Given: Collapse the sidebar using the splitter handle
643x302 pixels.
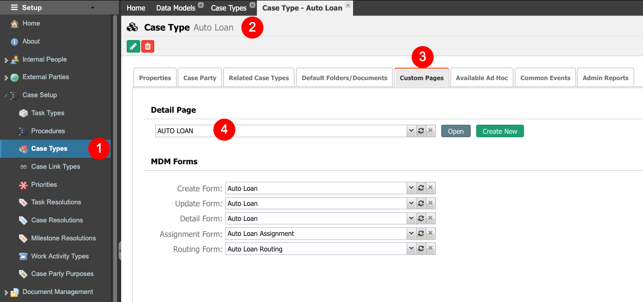Looking at the screenshot, I should (x=120, y=250).
